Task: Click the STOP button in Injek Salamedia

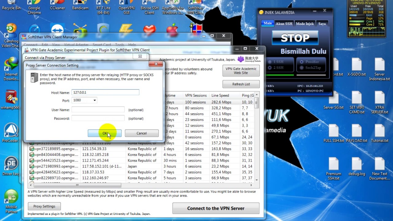Action: [295, 38]
